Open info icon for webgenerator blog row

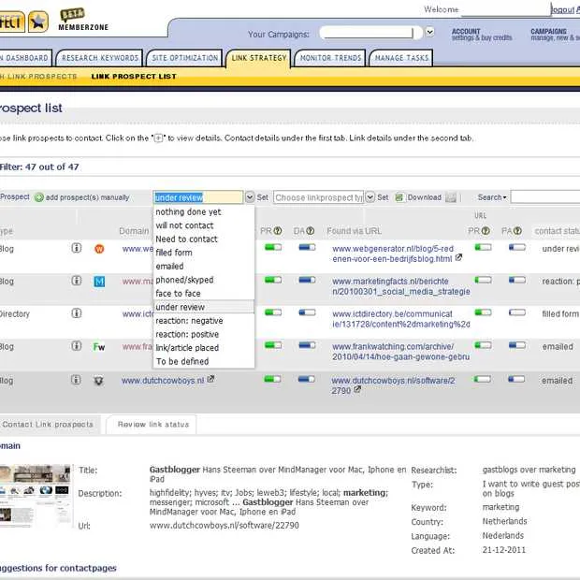(76, 248)
